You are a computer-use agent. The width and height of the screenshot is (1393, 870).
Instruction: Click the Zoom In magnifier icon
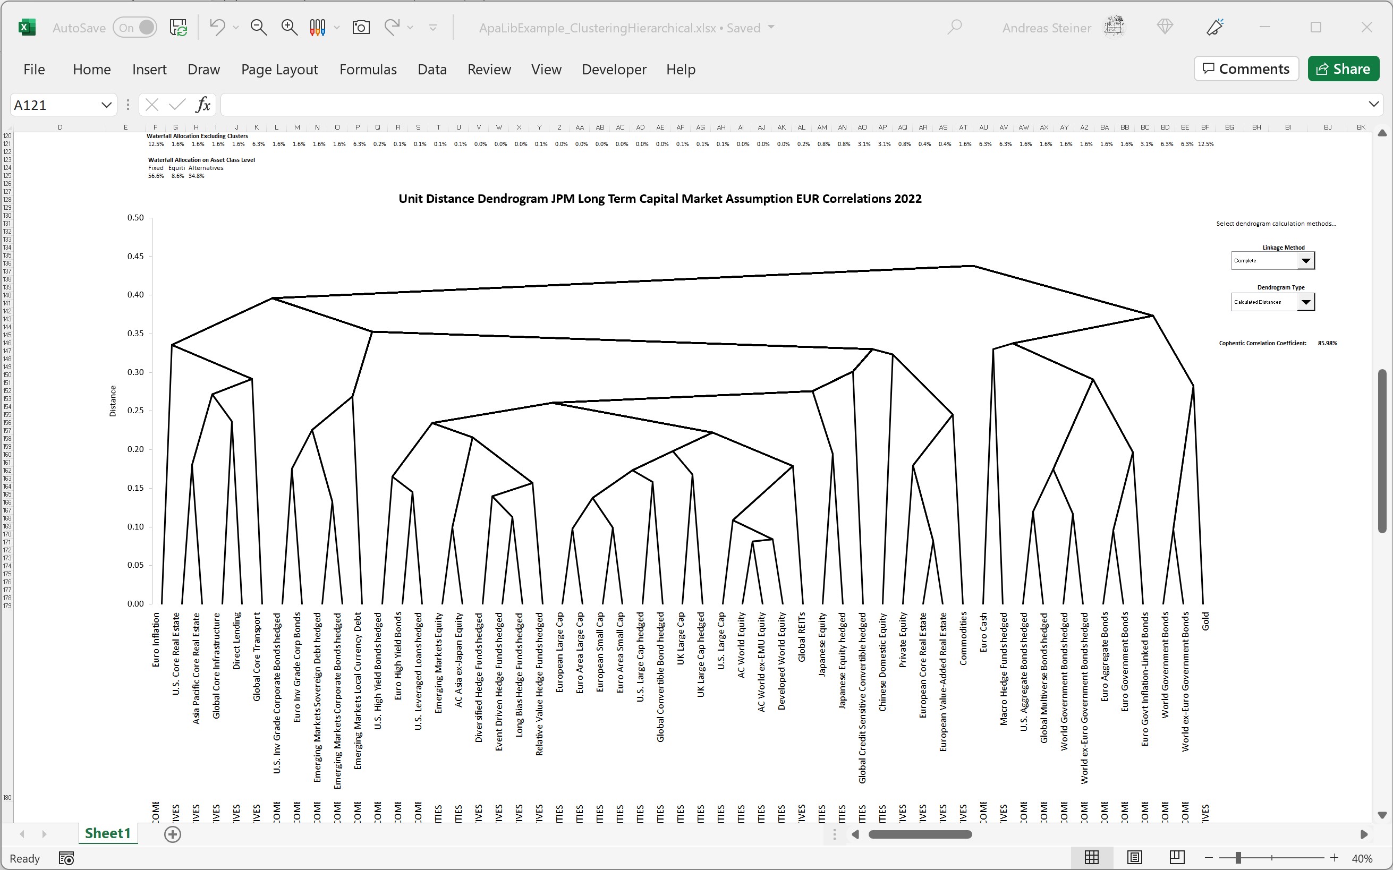point(289,27)
